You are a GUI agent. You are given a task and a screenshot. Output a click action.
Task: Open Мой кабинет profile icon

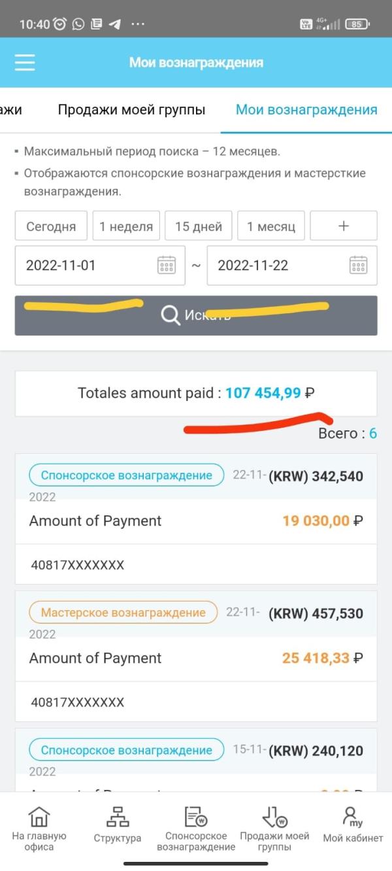[x=353, y=817]
